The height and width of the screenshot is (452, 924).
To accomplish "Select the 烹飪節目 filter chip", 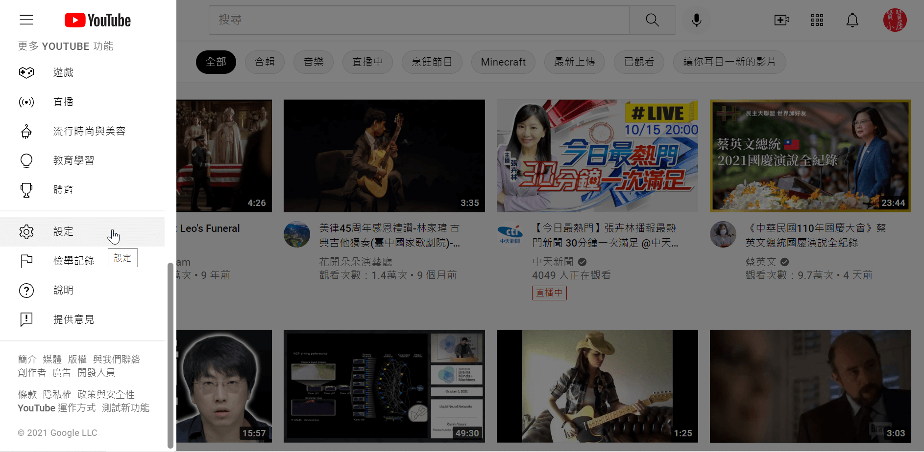I will click(x=432, y=62).
